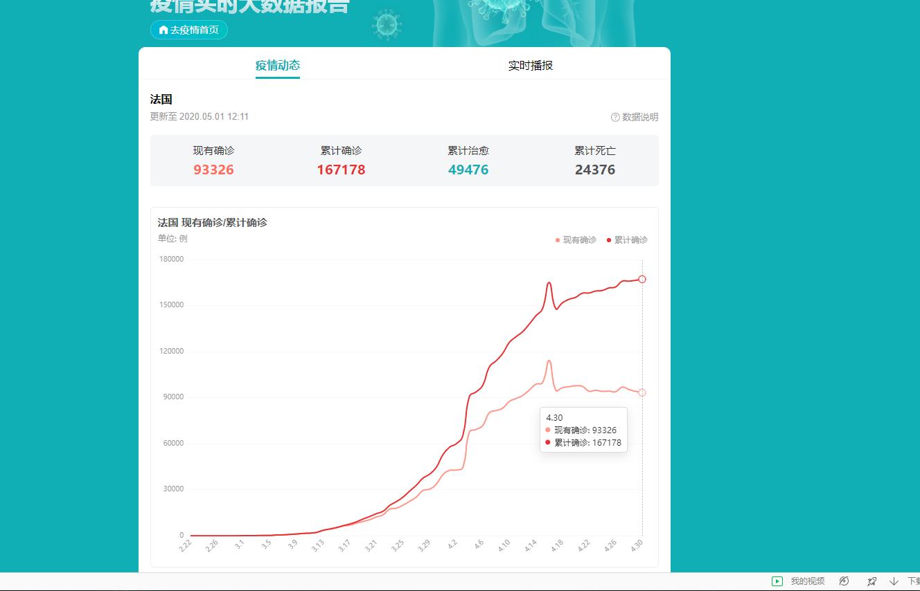Click the green video play icon beside 我的视频
Image resolution: width=920 pixels, height=591 pixels.
778,581
